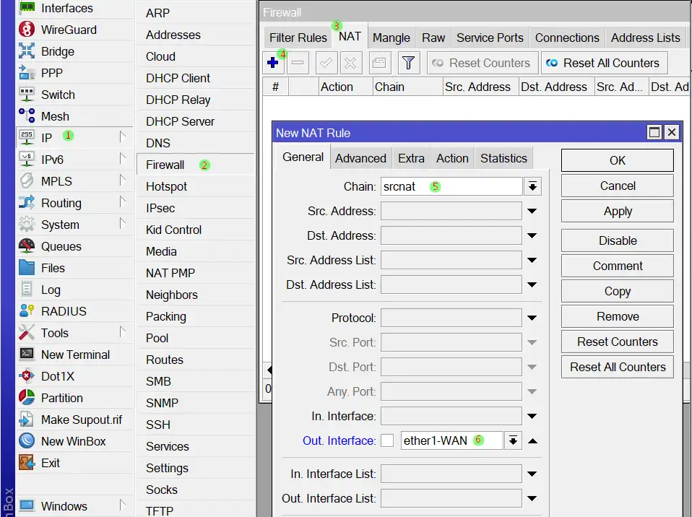Click the Reset All Counters toolbar button
692x517 pixels.
604,64
